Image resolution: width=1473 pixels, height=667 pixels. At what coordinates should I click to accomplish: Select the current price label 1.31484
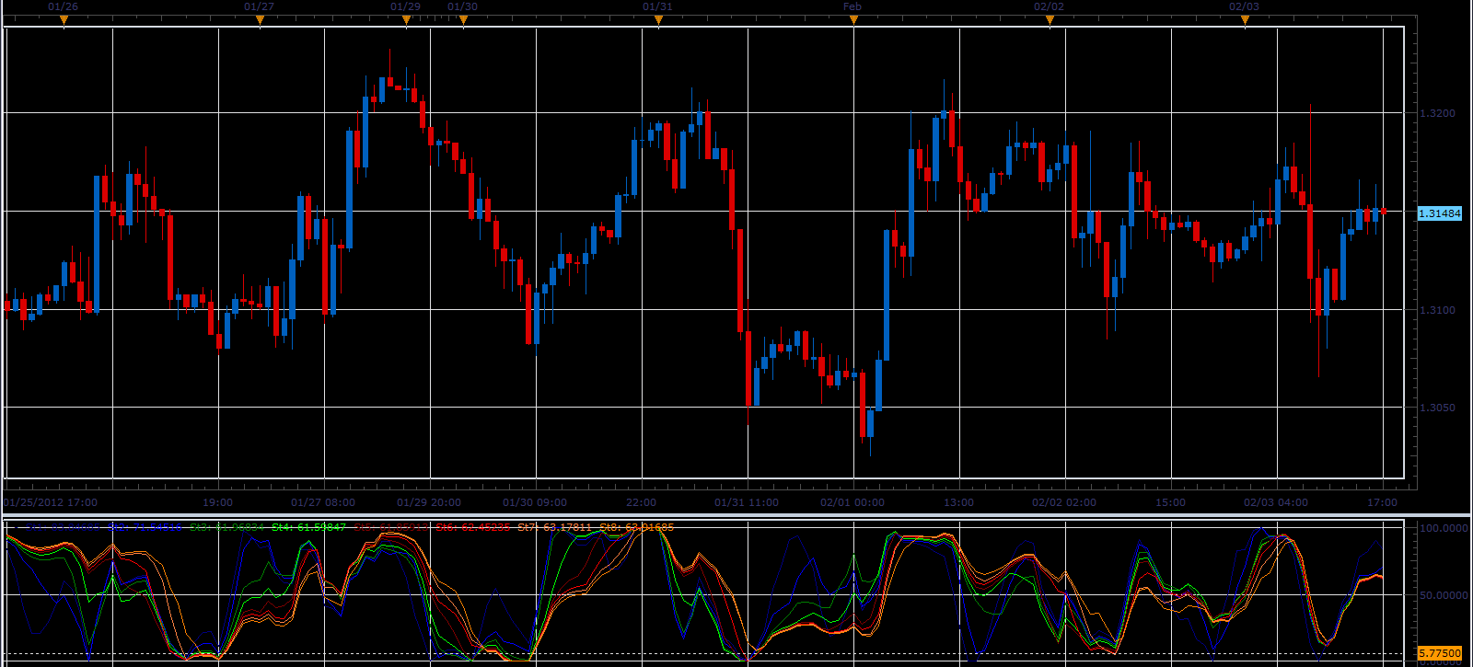pos(1439,213)
